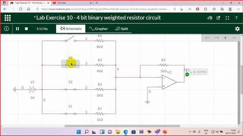243x136 pixels.
Task: Click the simulation time 2.1176s
Action: coord(42,29)
